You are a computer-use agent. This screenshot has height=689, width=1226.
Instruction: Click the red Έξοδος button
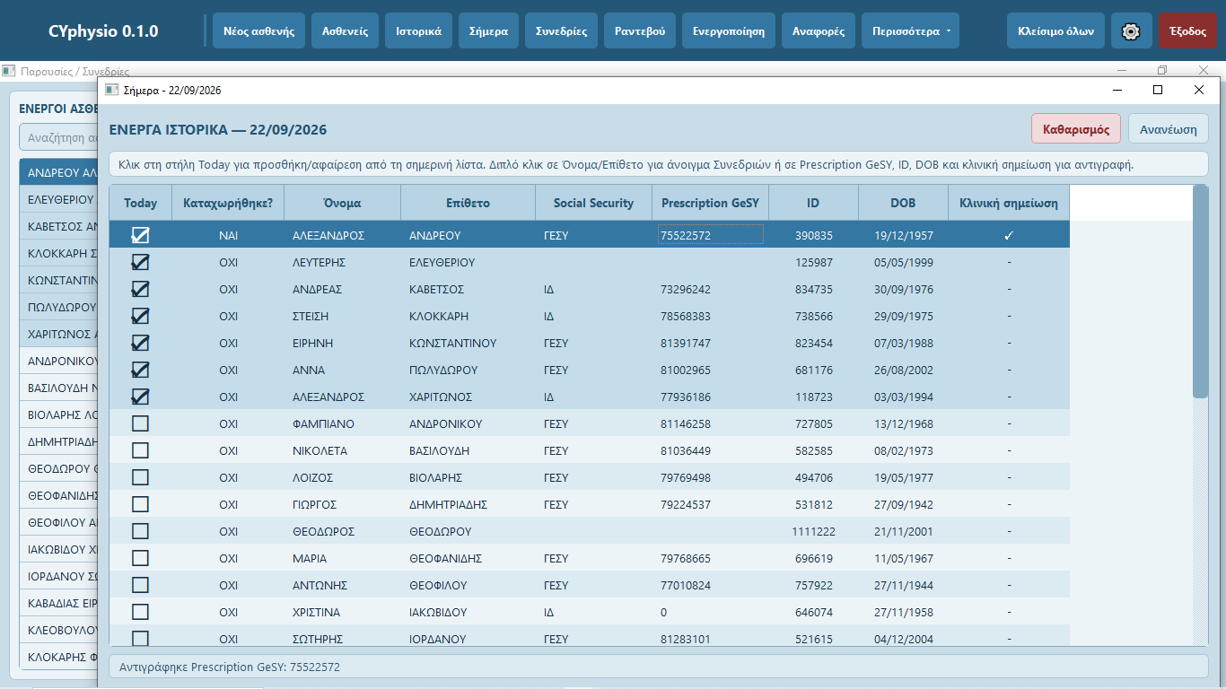pyautogui.click(x=1188, y=31)
